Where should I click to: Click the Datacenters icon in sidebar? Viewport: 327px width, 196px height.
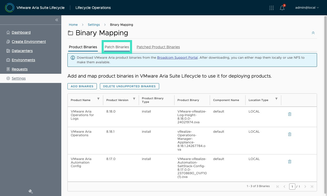coord(8,51)
